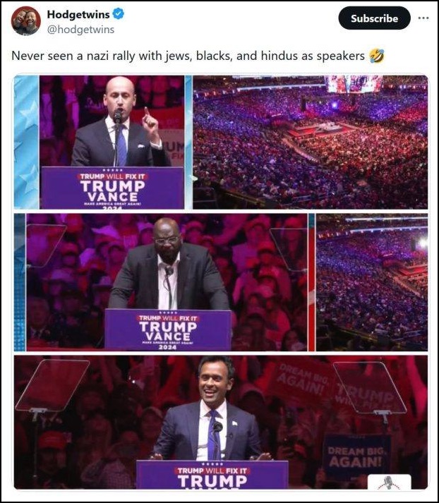The height and width of the screenshot is (503, 439).
Task: Click the laughing emoji ending the tweet
Action: pyautogui.click(x=376, y=56)
